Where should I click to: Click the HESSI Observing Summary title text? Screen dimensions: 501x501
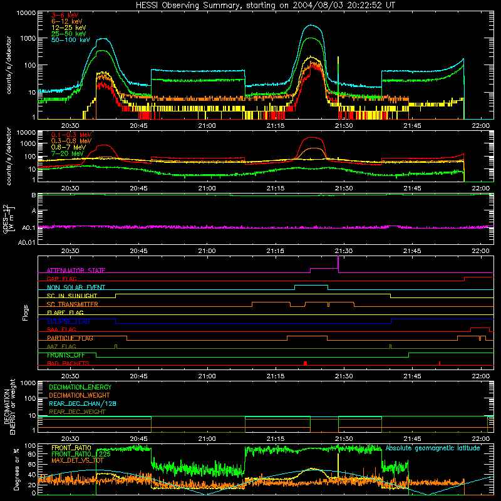(x=265, y=5)
